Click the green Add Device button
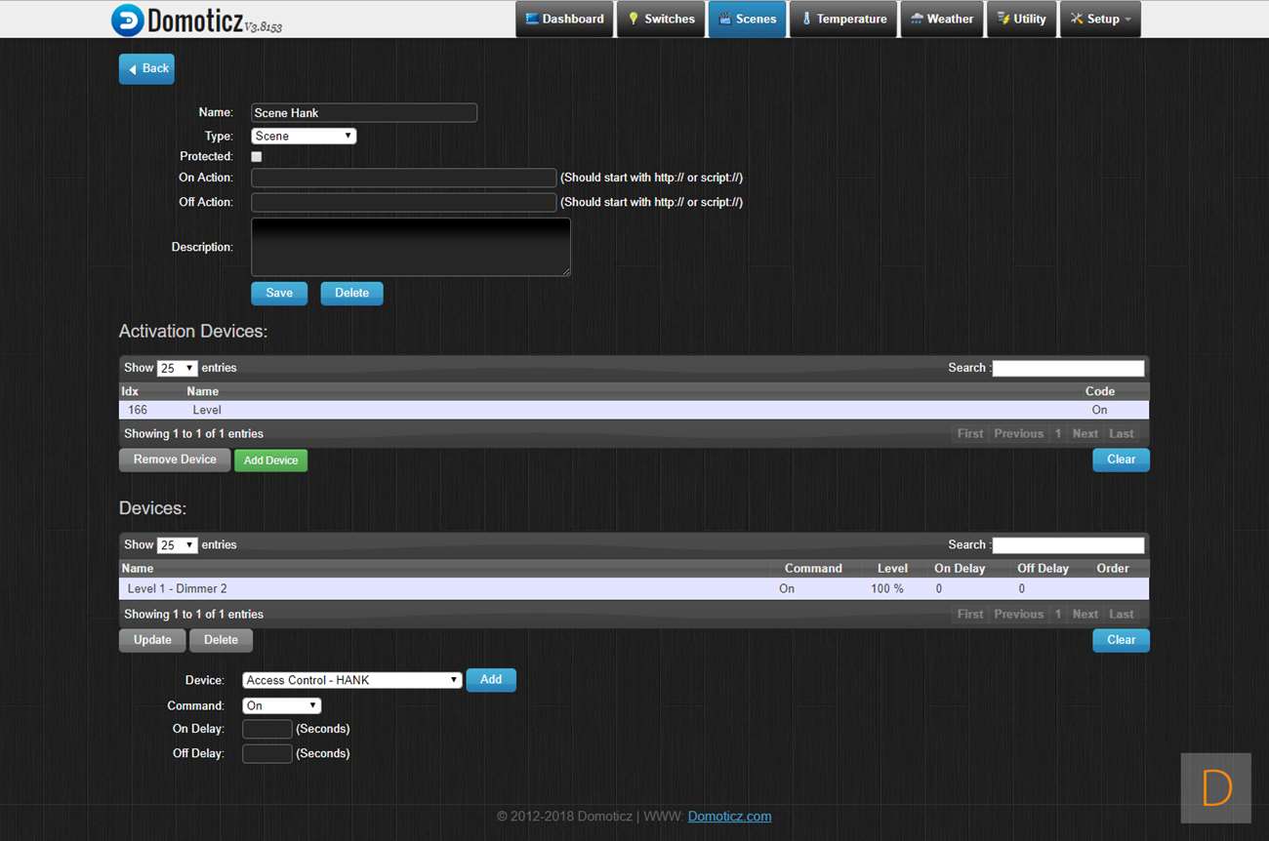1269x841 pixels. click(x=270, y=461)
